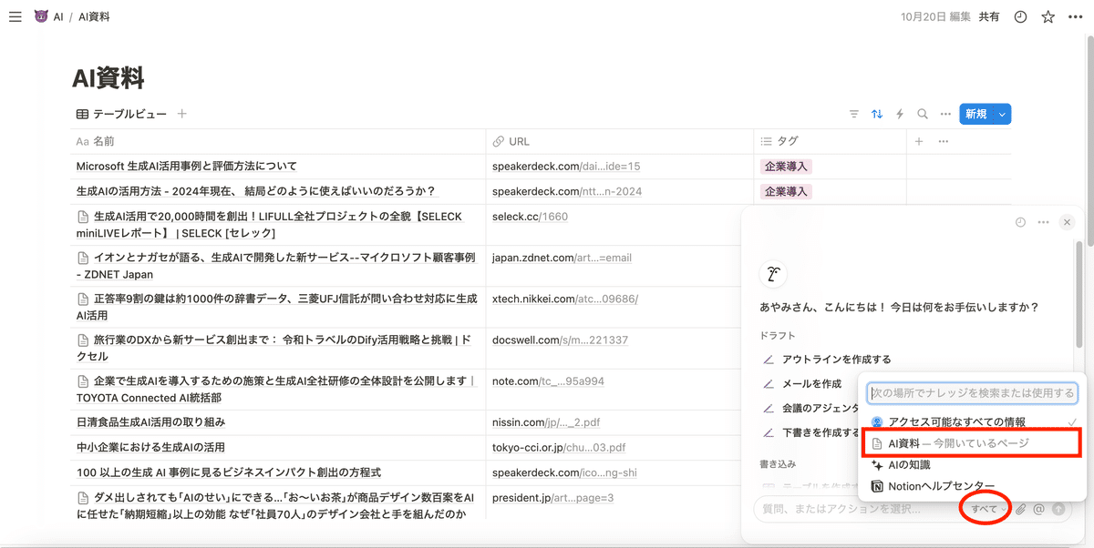Select 'アクセス可能なすべての情報' checked option

click(x=956, y=421)
